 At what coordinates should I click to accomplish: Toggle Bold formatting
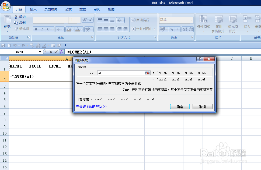(x=36, y=29)
